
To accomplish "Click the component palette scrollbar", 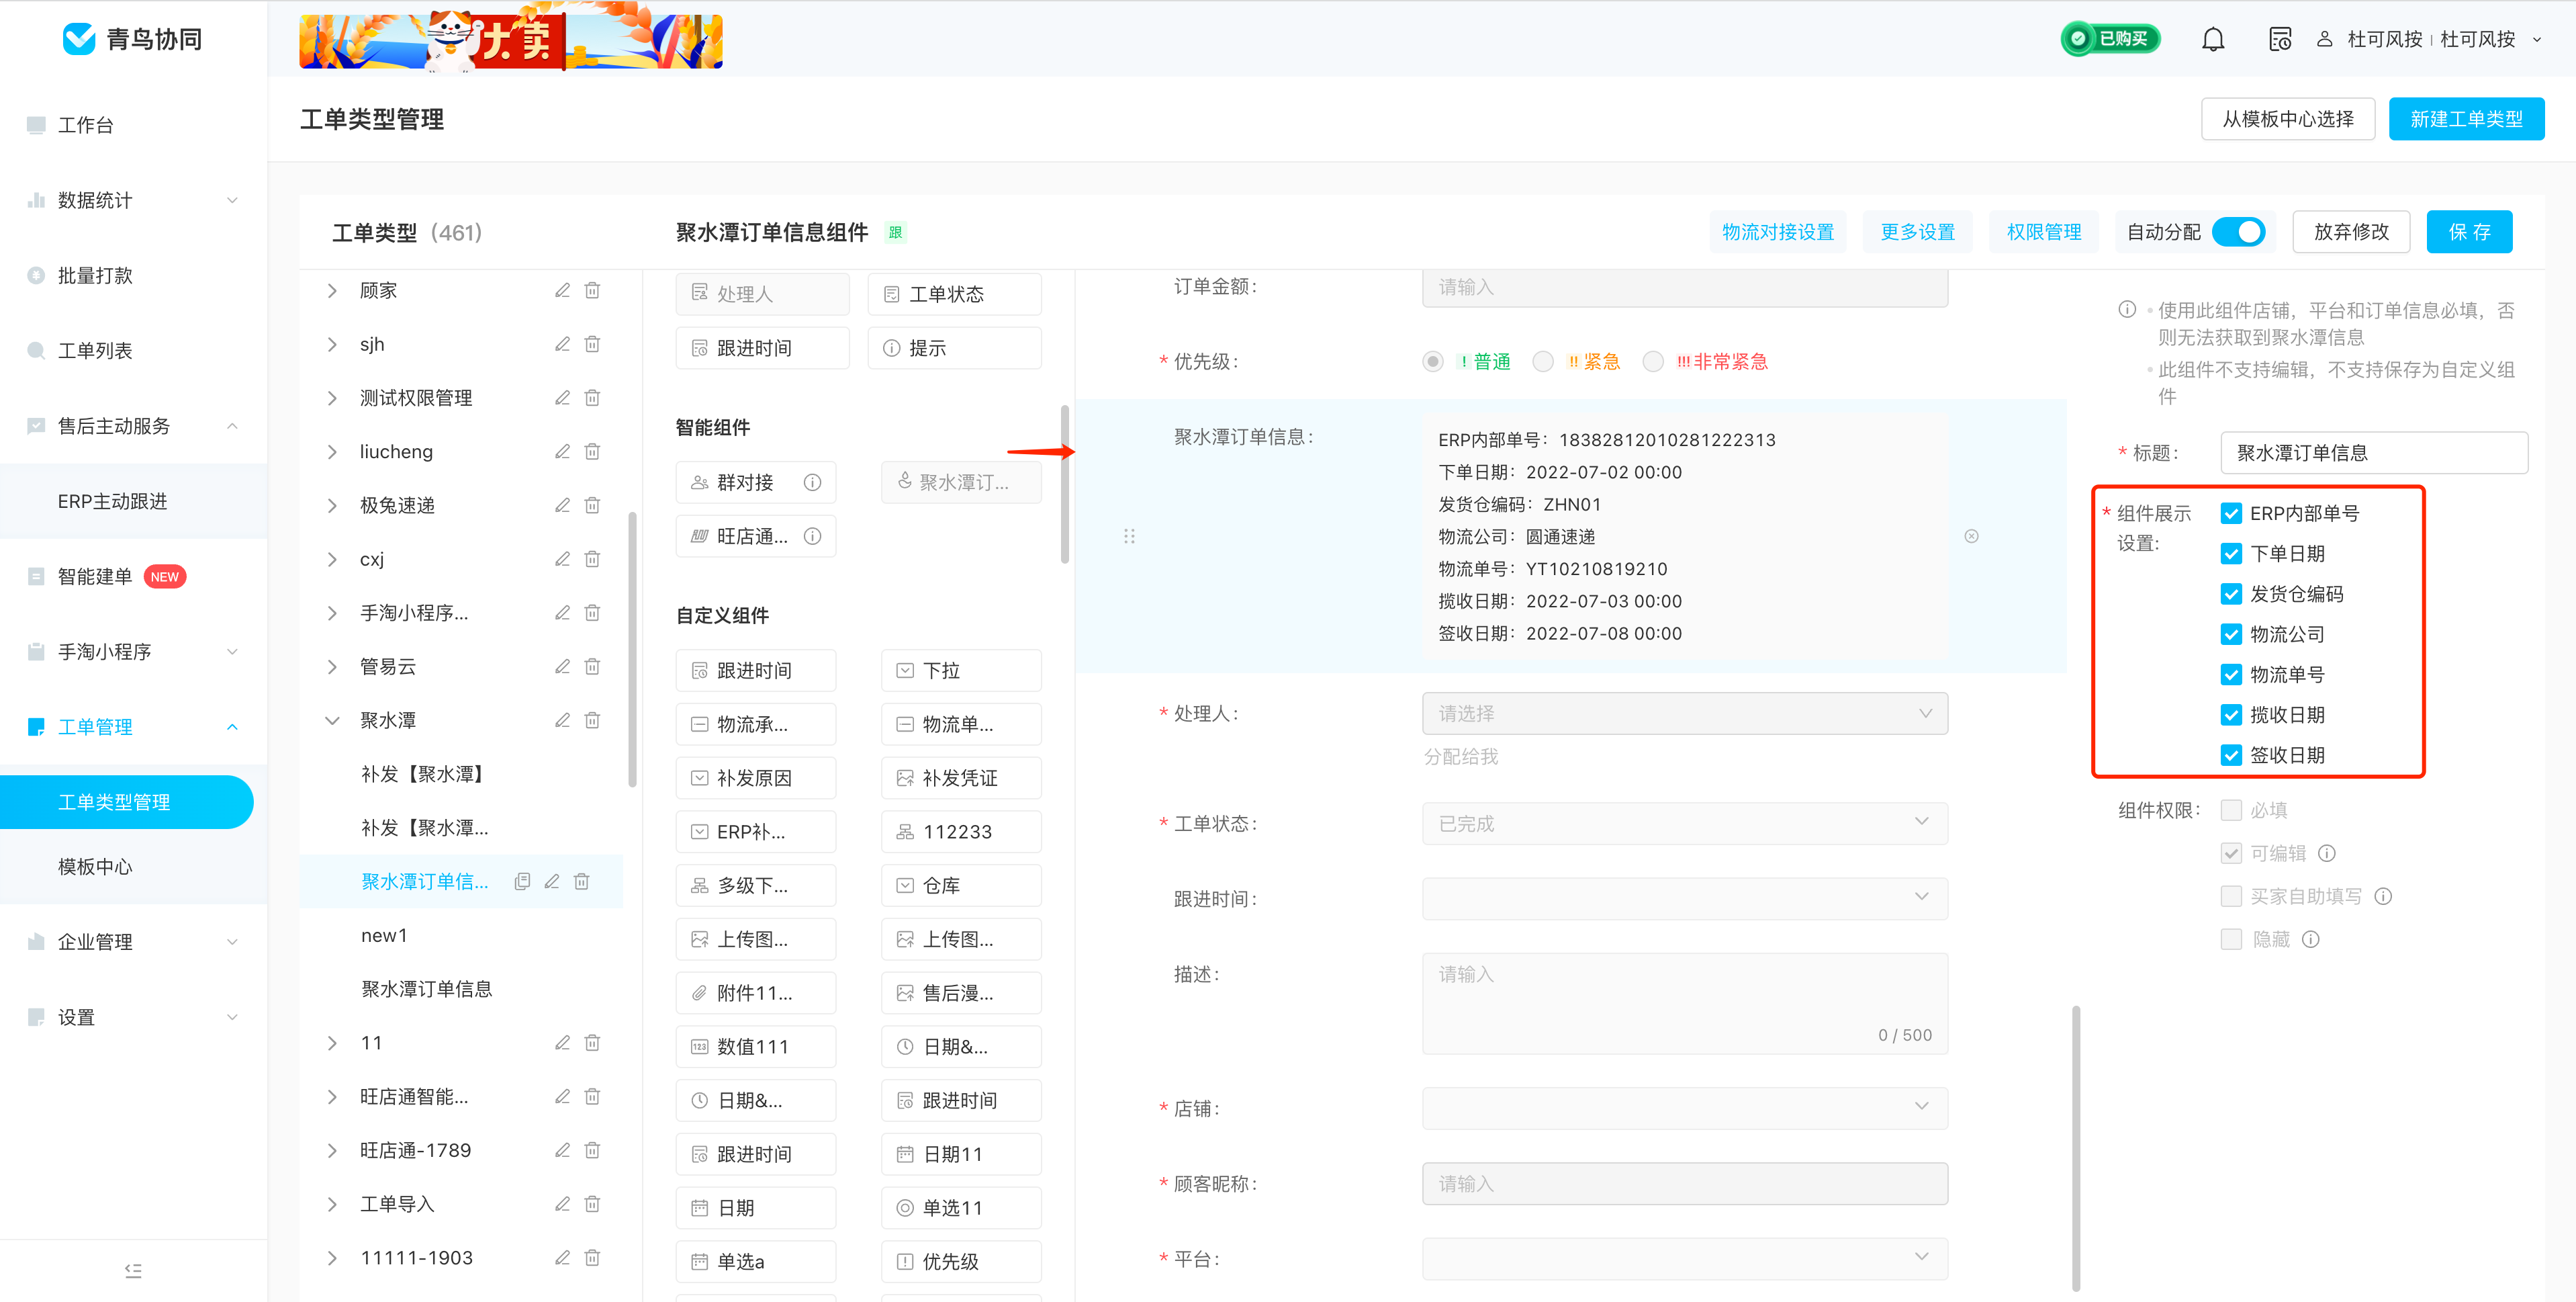I will click(x=1065, y=484).
